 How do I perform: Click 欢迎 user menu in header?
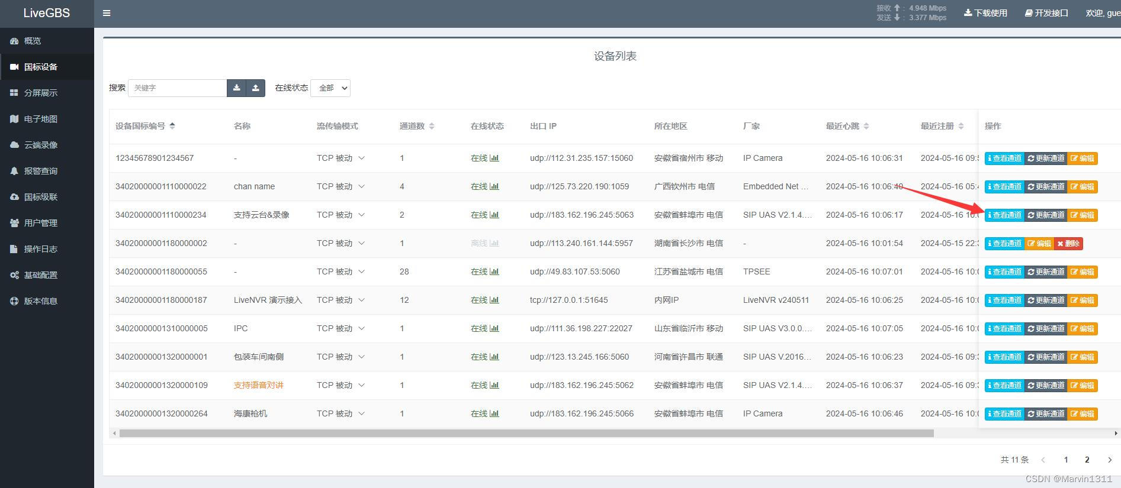click(x=1103, y=13)
